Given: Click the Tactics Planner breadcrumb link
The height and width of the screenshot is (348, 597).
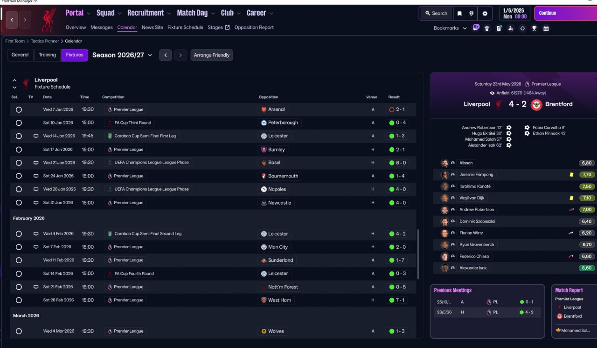Looking at the screenshot, I should tap(45, 41).
